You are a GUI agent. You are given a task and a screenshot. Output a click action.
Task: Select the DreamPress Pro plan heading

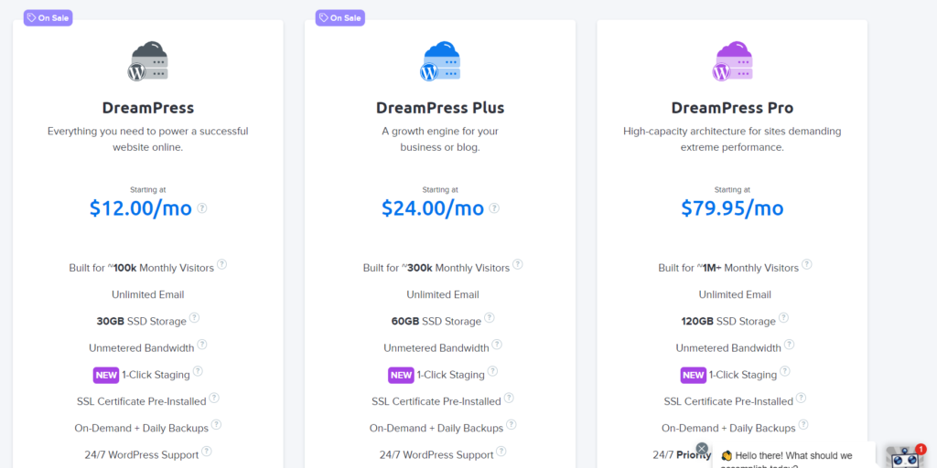733,108
